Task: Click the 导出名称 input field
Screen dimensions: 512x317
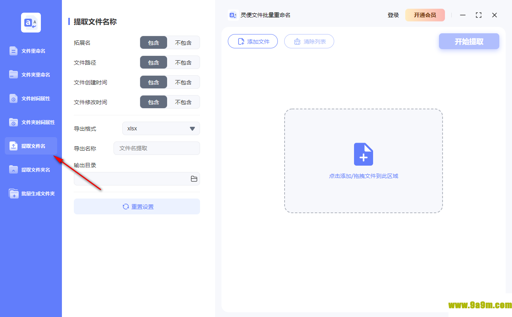Action: click(x=157, y=148)
